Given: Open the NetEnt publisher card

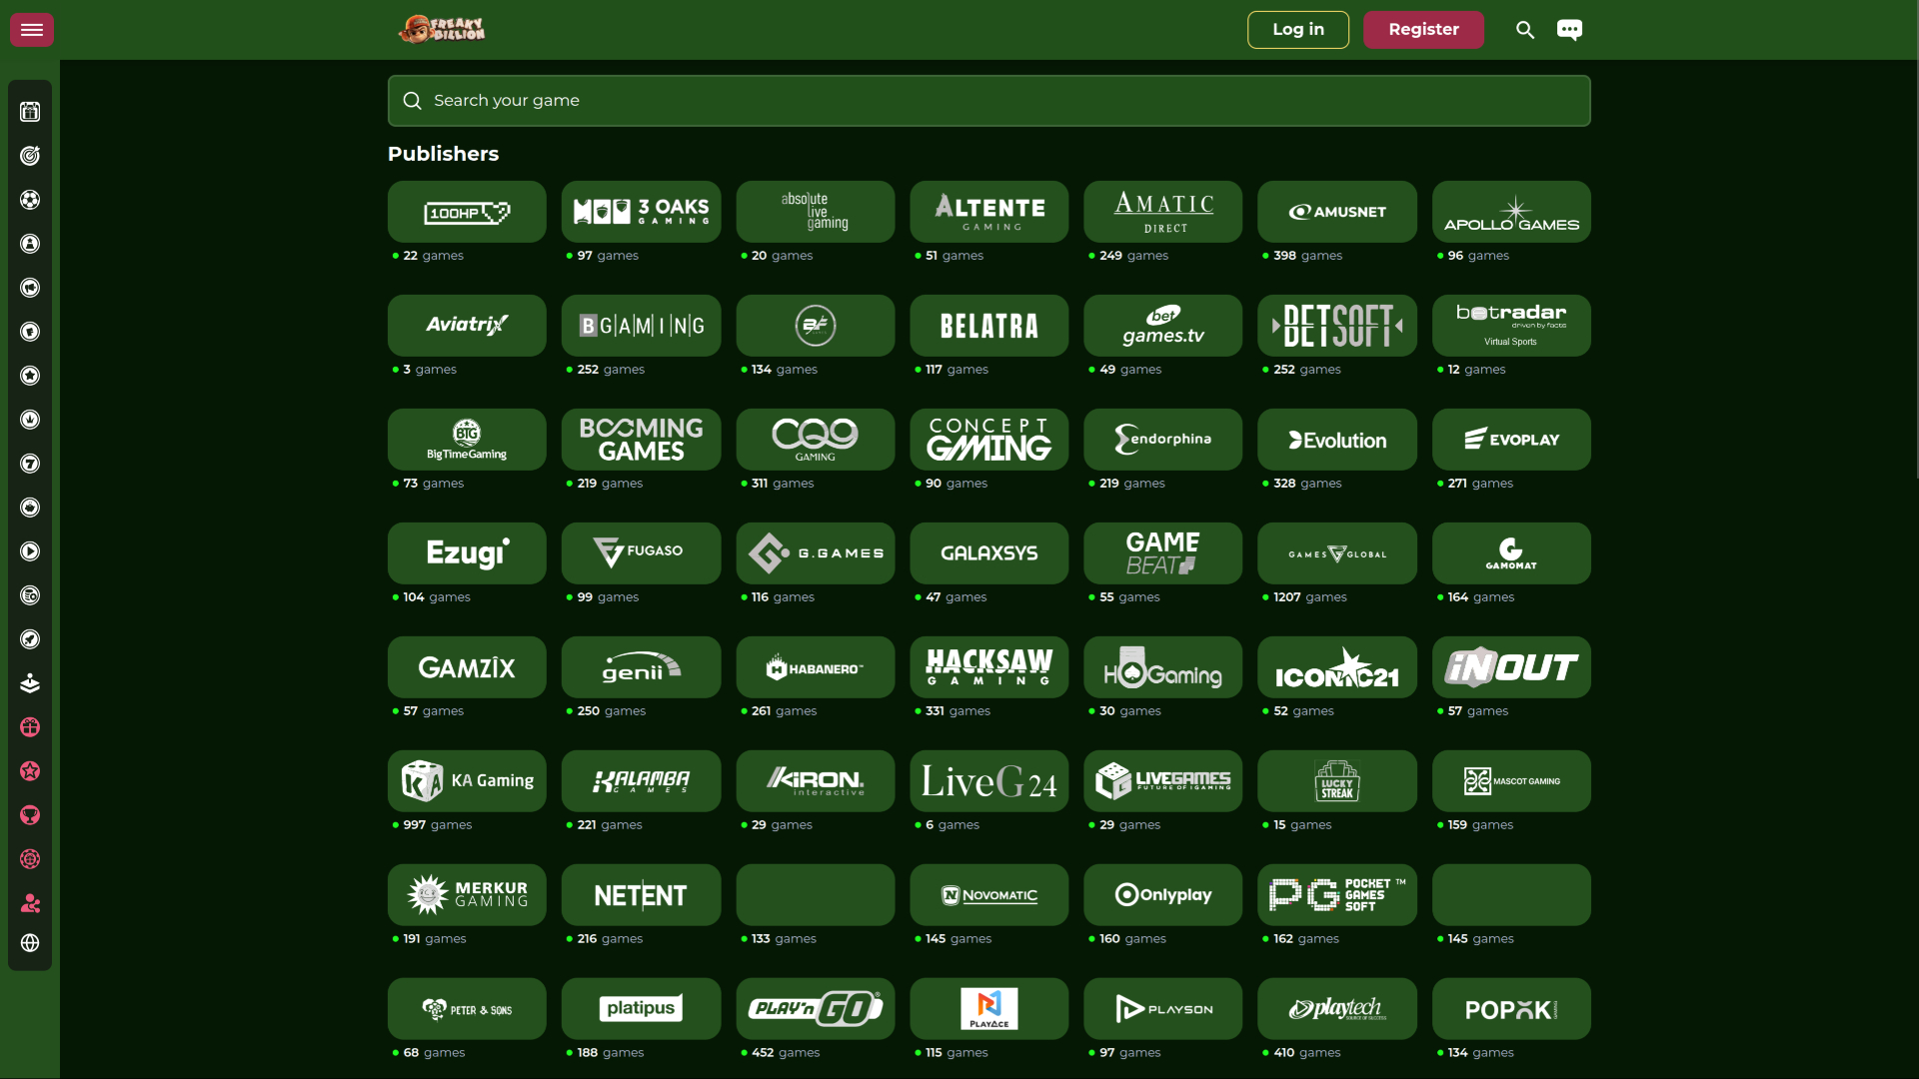Looking at the screenshot, I should click(641, 895).
